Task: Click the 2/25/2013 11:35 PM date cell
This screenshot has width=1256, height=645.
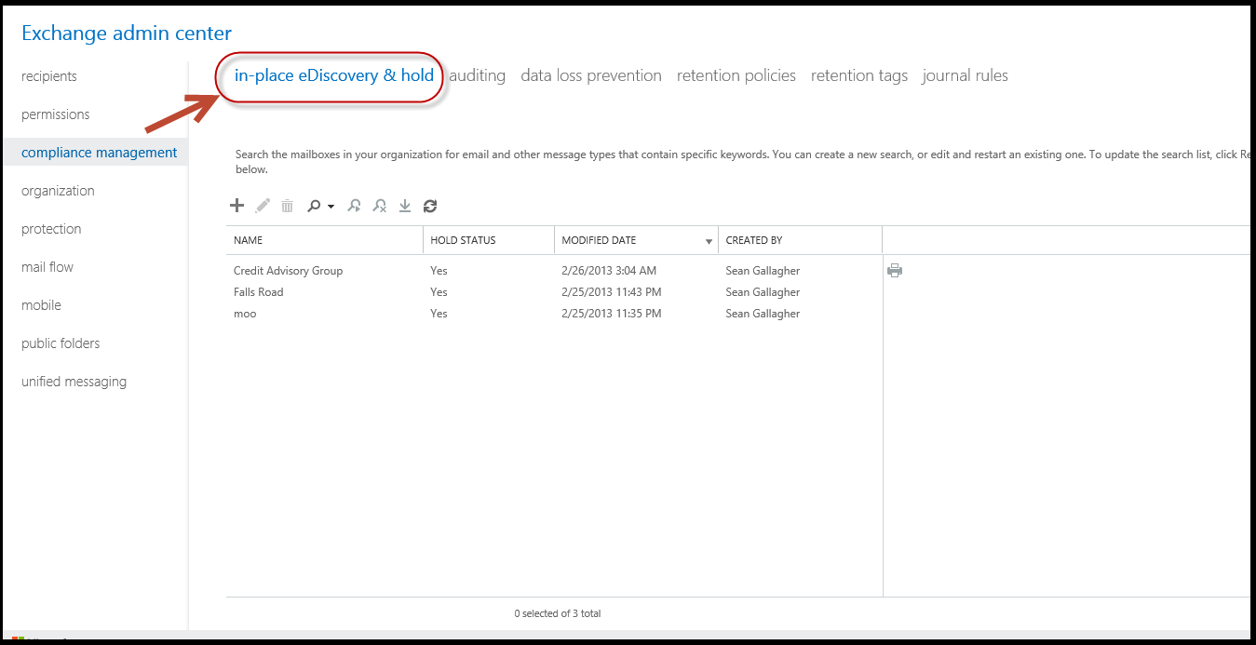Action: pyautogui.click(x=612, y=314)
